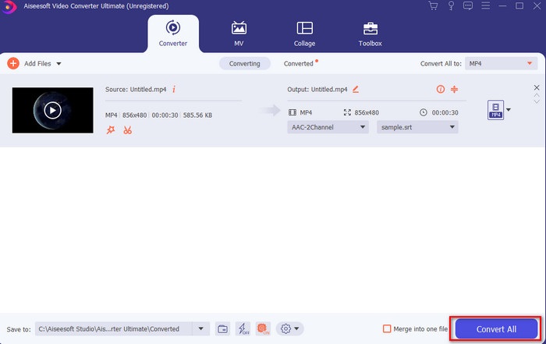The image size is (546, 344).
Task: Click the Add Files label
Action: [37, 63]
